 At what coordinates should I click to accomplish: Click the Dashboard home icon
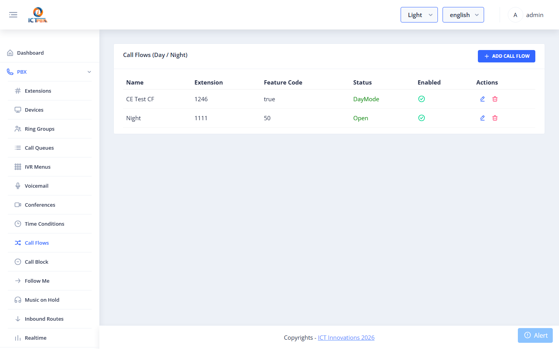(10, 53)
